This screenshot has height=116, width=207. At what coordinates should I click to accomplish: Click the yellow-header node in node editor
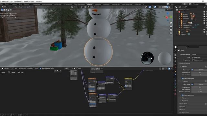(128, 84)
